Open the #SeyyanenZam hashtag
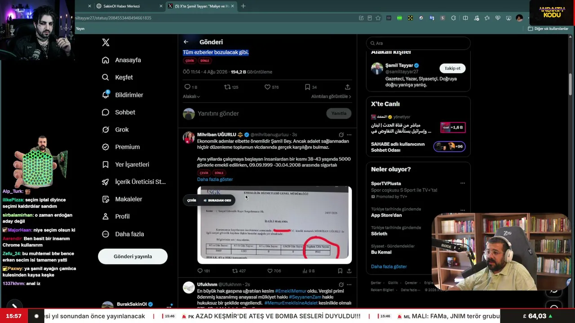 point(305,297)
